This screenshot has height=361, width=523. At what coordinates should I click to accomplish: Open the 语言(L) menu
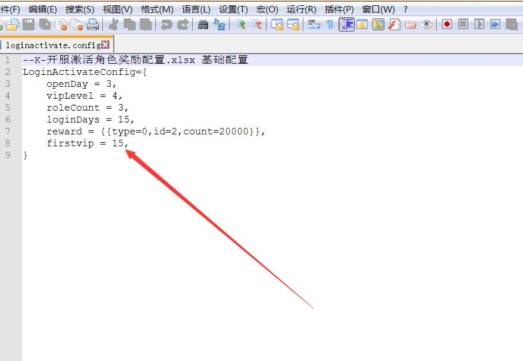(196, 10)
